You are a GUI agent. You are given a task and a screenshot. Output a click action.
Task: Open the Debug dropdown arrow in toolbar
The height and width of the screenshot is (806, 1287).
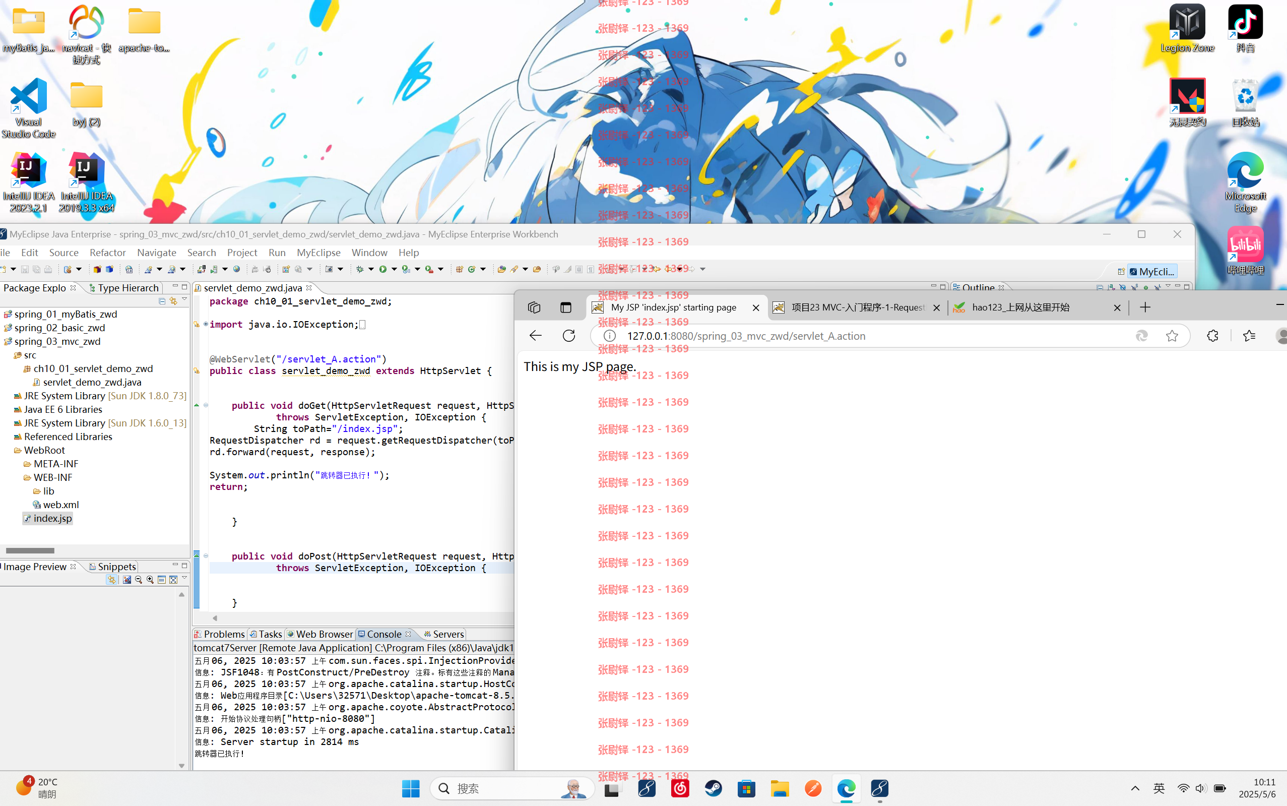click(371, 269)
